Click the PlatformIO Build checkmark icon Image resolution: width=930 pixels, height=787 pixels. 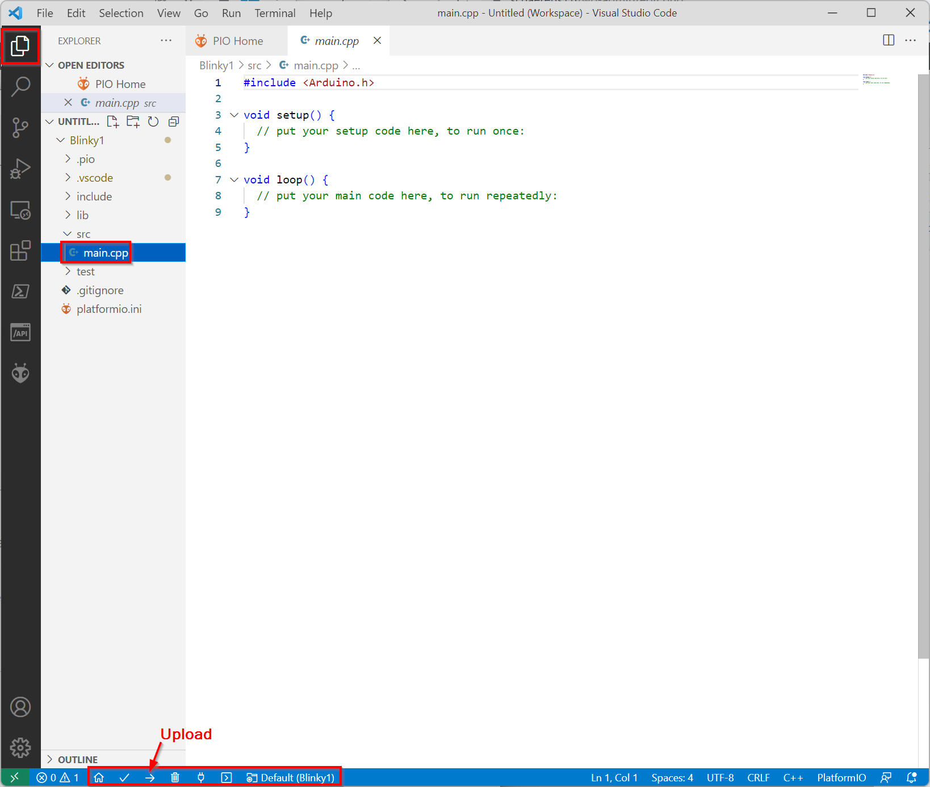pos(124,777)
